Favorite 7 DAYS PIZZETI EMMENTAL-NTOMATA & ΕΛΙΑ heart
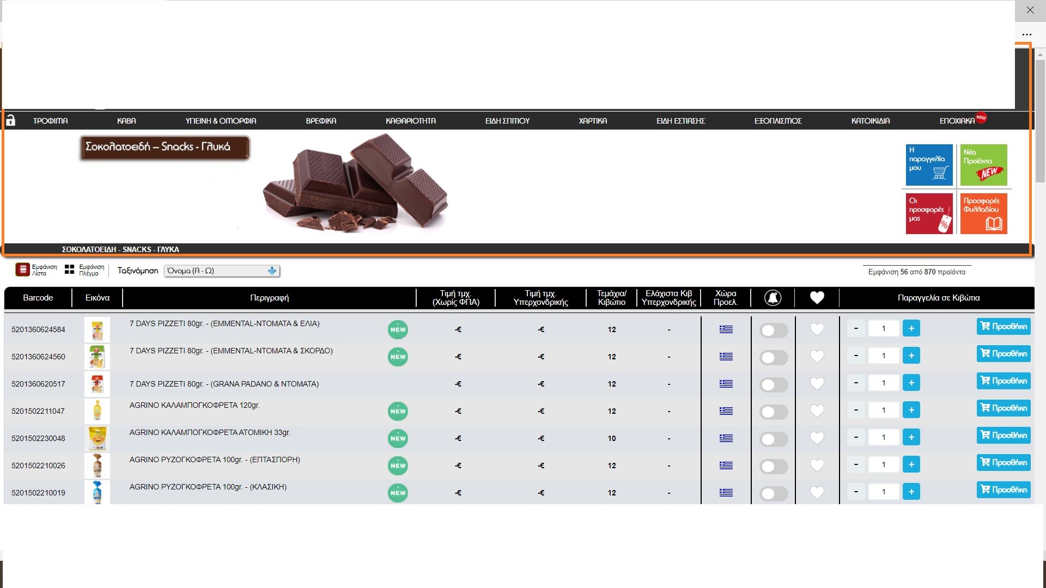This screenshot has width=1046, height=588. (x=817, y=329)
